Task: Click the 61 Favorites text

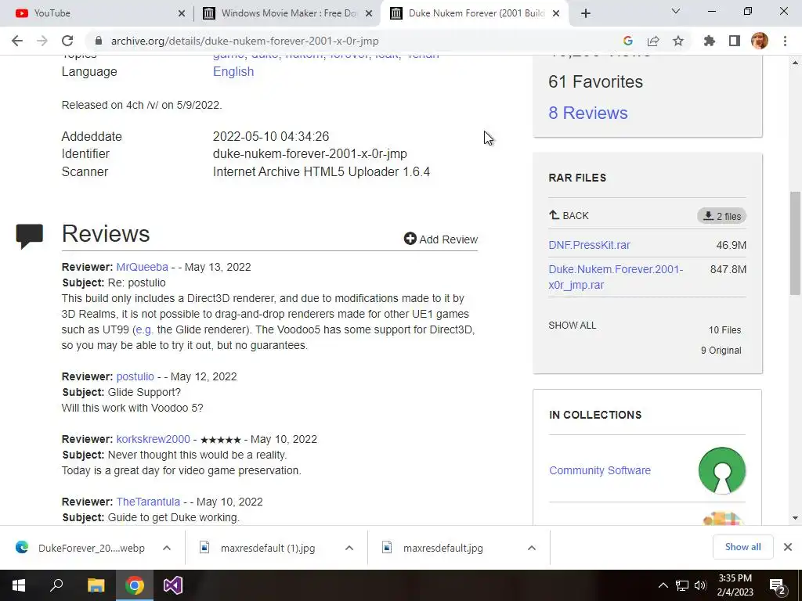Action: 595,81
